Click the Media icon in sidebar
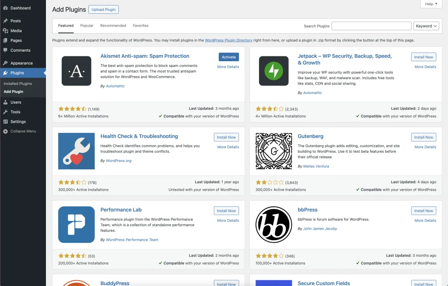Viewport: 448px width, 286px height. tap(5, 31)
